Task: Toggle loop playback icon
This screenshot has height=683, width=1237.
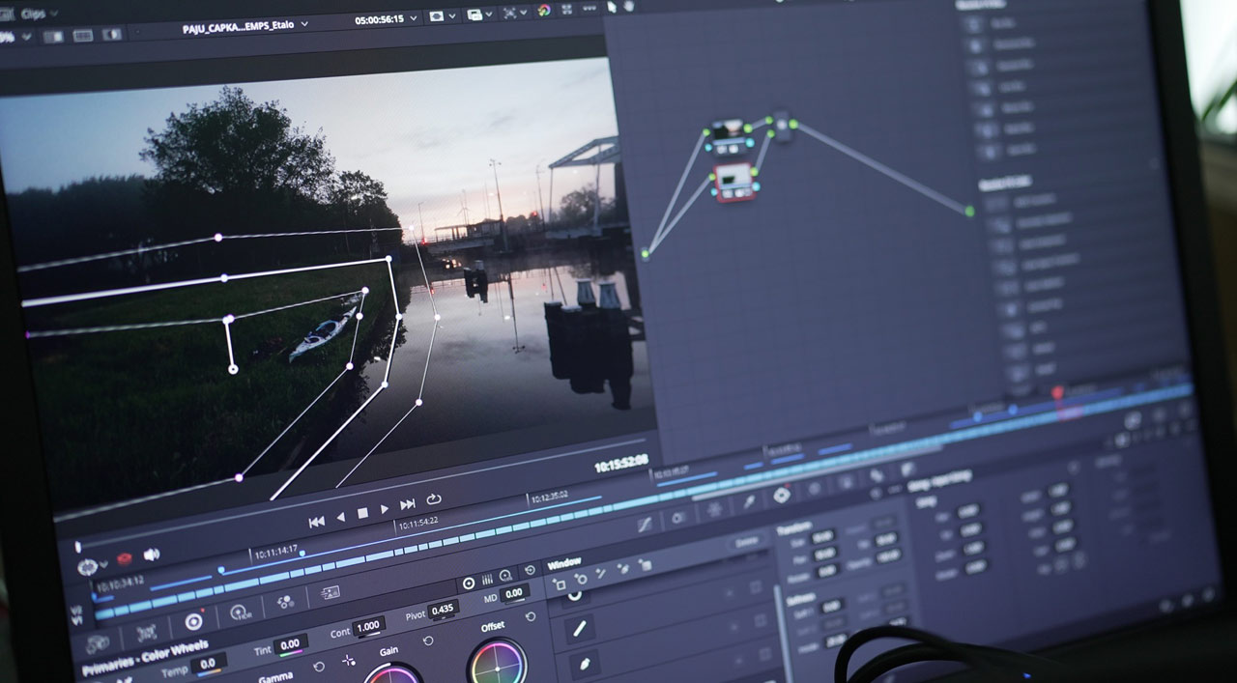Action: pyautogui.click(x=434, y=499)
